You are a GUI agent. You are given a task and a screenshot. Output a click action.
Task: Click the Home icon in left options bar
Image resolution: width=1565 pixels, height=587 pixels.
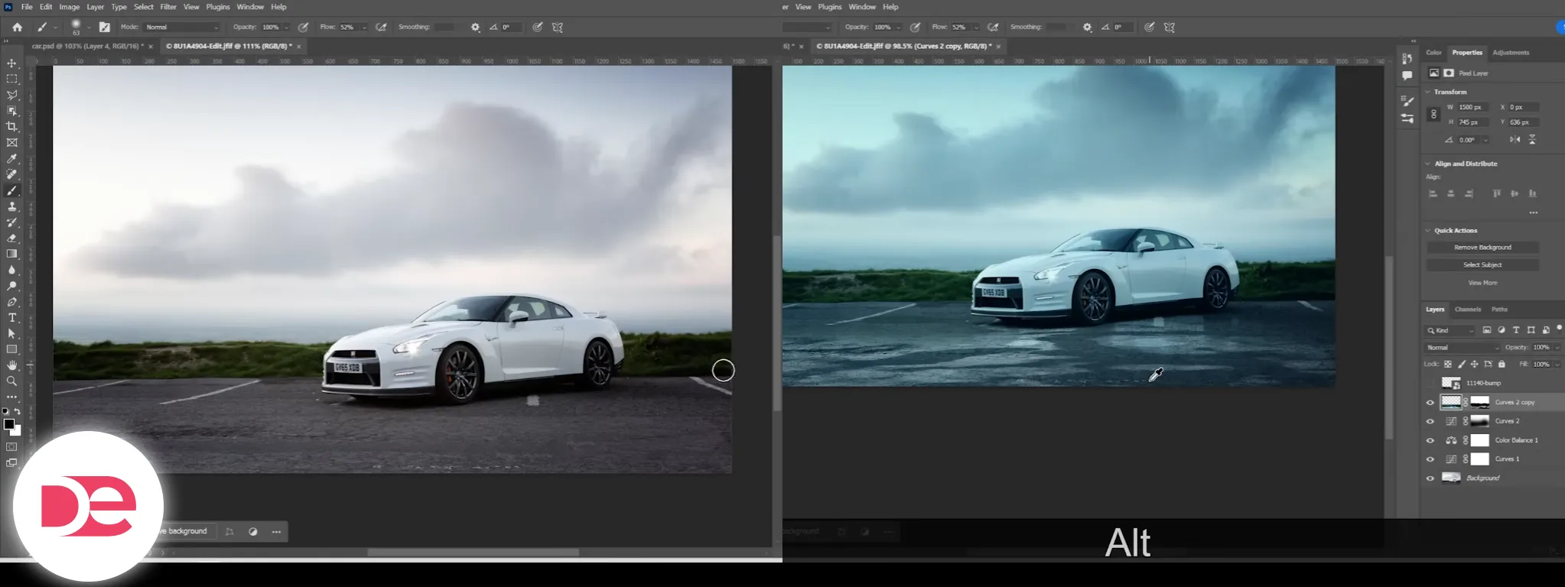(17, 27)
